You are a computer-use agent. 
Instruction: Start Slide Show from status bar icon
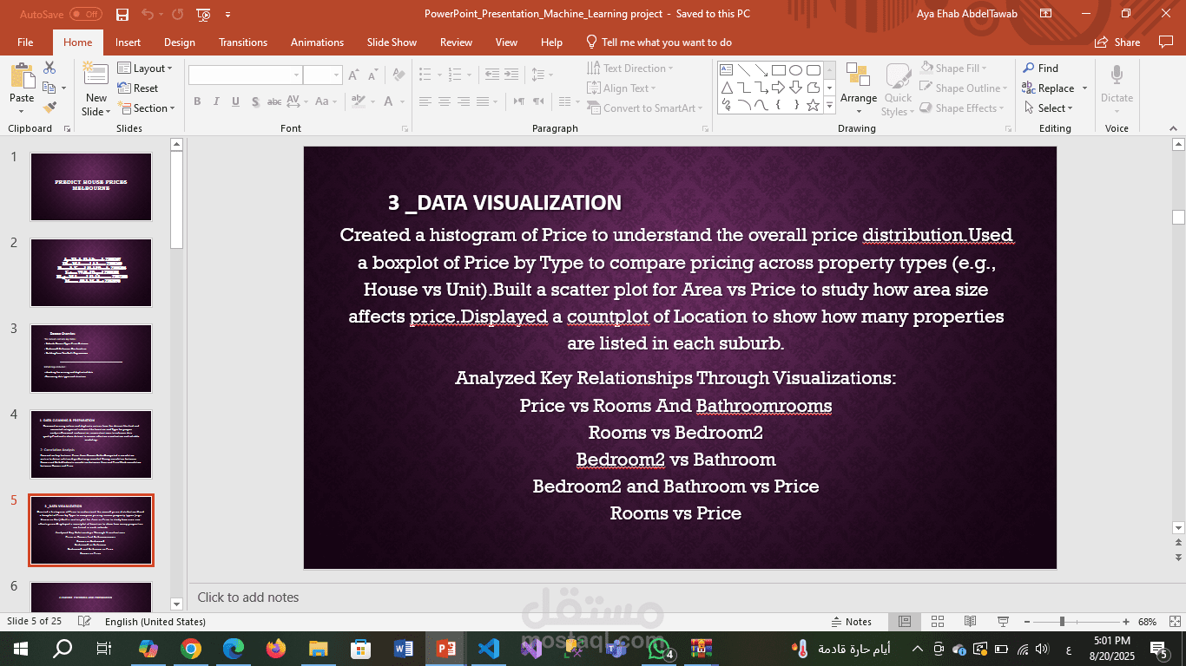1003,622
